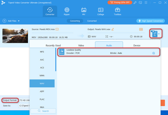The width and height of the screenshot is (168, 115).
Task: Switch to Recently Used tab
Action: click(x=53, y=45)
